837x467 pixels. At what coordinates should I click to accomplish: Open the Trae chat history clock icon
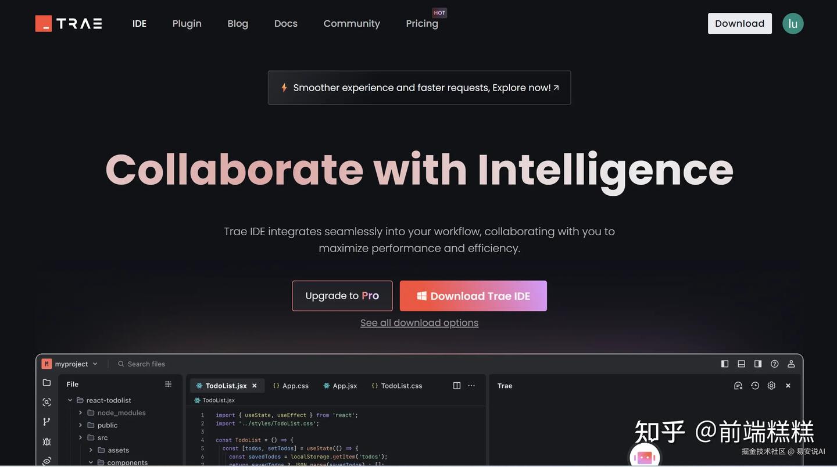(x=755, y=386)
